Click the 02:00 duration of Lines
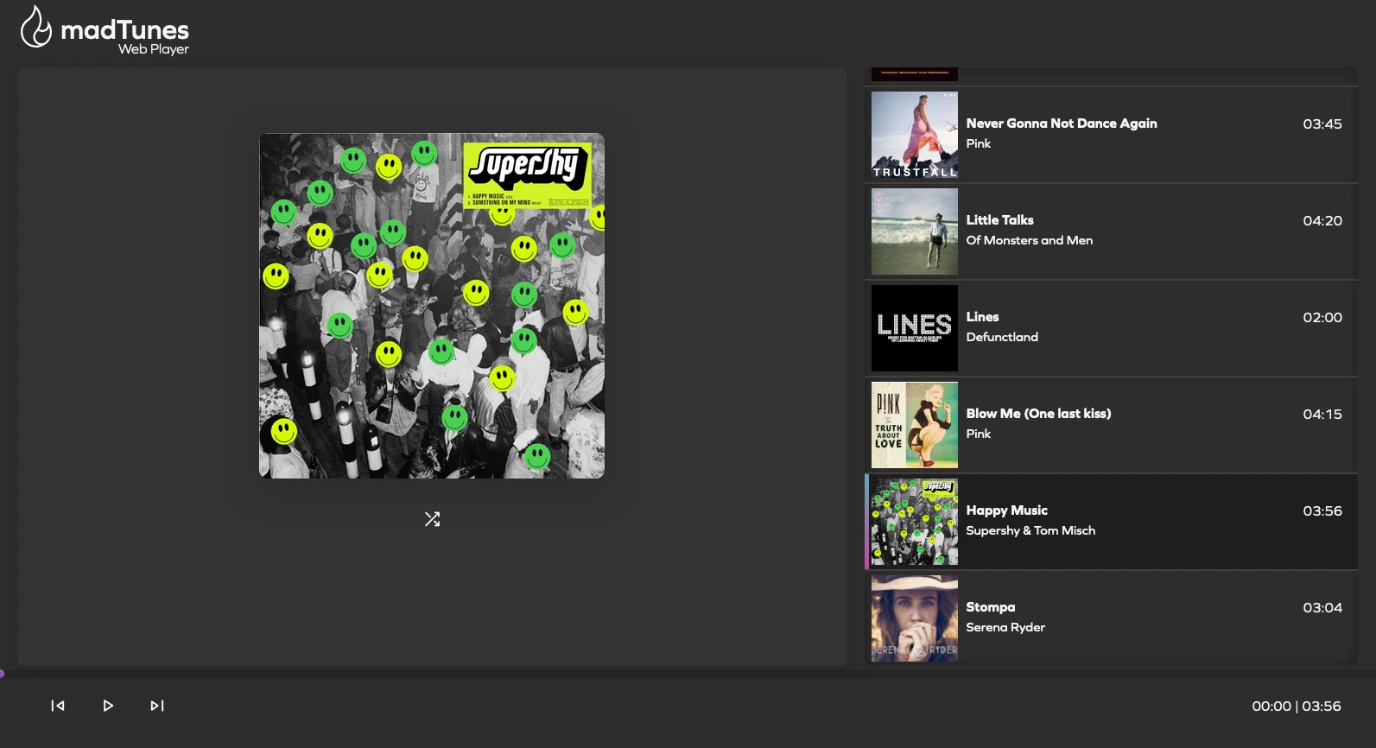The height and width of the screenshot is (748, 1376). pos(1322,317)
